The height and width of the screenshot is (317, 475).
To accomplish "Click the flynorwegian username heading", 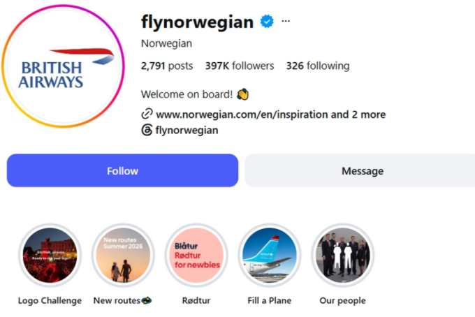I will point(197,22).
